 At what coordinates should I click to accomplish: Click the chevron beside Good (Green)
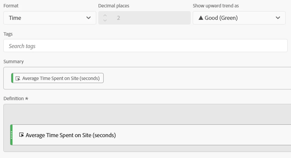(278, 18)
